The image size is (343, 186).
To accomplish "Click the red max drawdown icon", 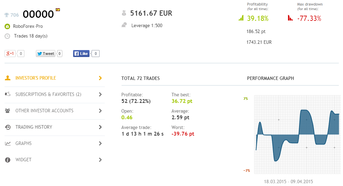I will (290, 18).
